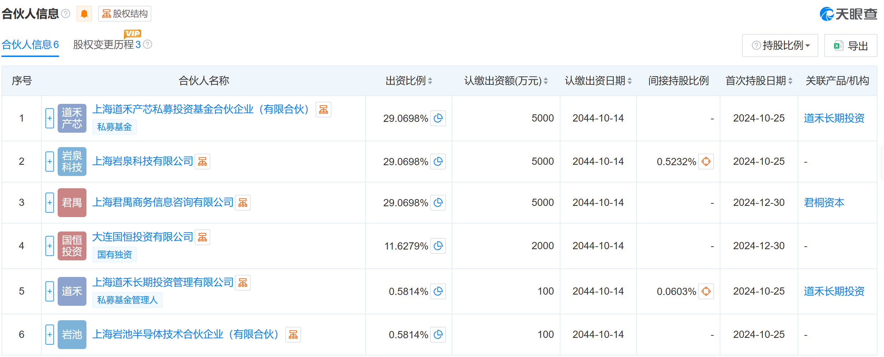884x357 pixels.
Task: Click the 私募基金 tag
Action: [x=115, y=127]
